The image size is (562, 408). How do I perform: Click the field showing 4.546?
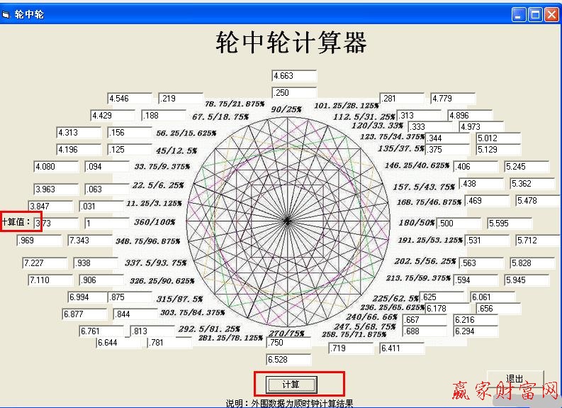130,99
